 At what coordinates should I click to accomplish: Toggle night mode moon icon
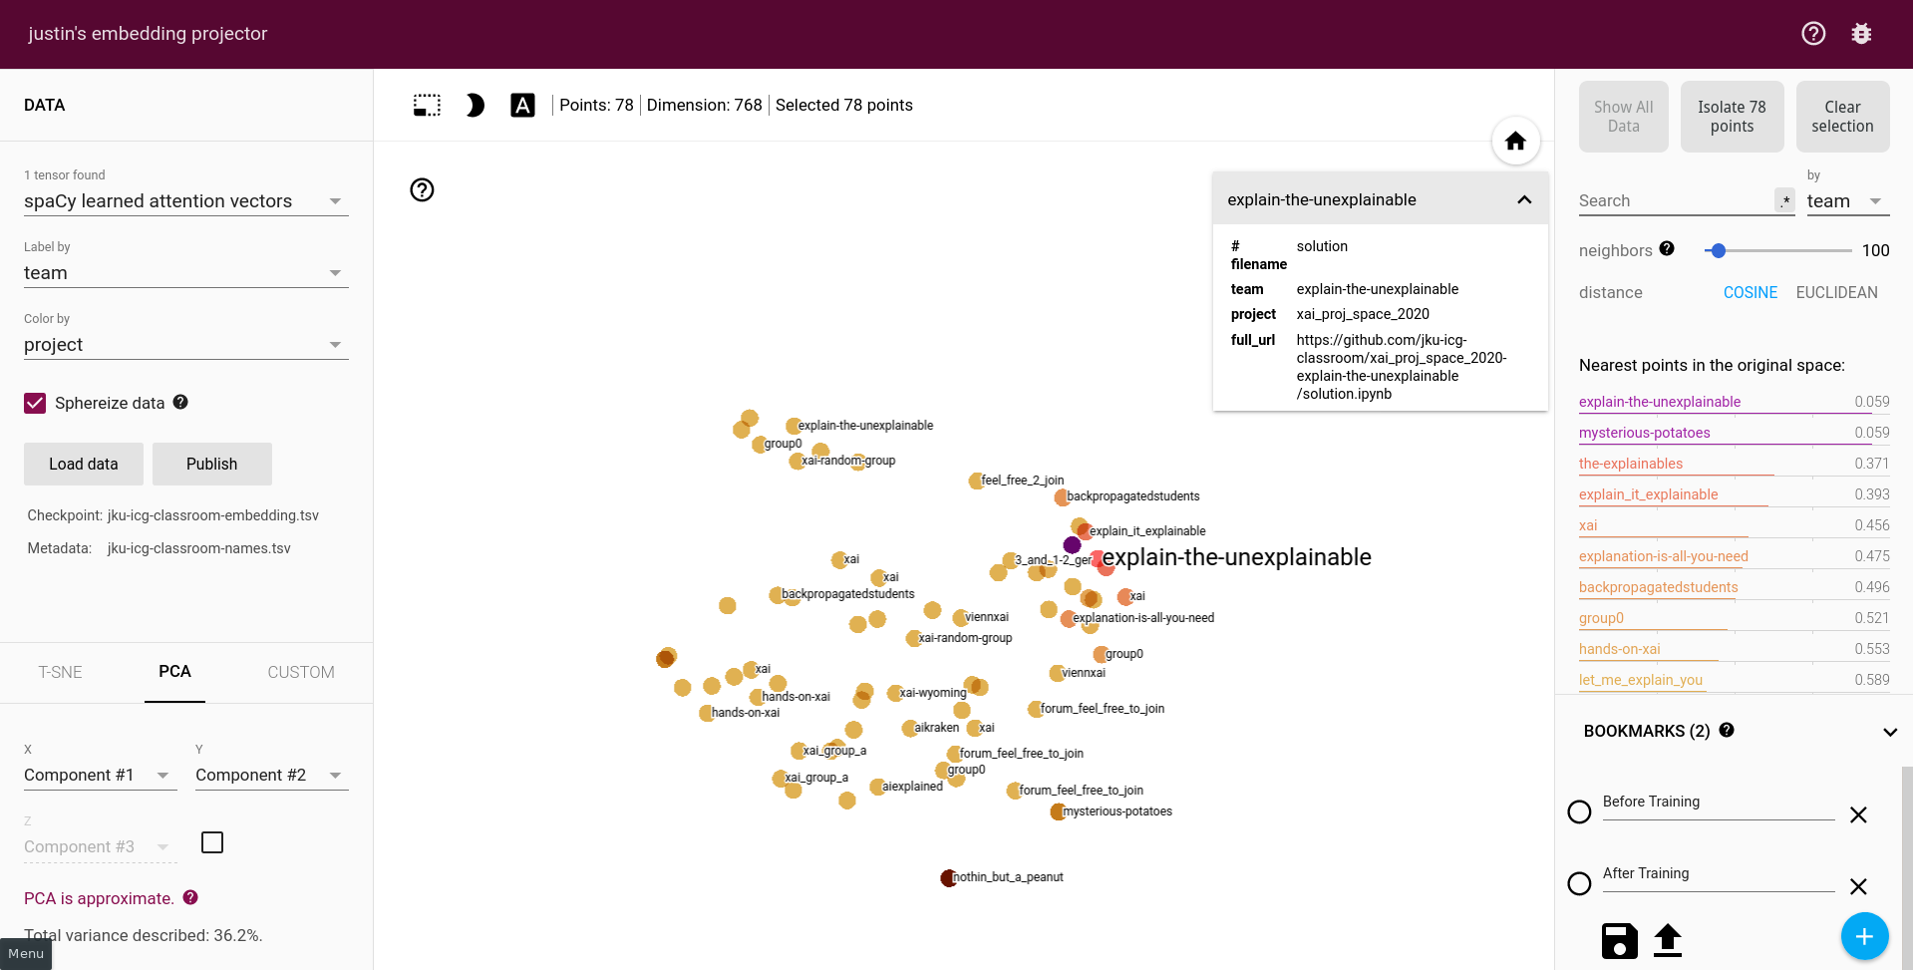pyautogui.click(x=476, y=106)
